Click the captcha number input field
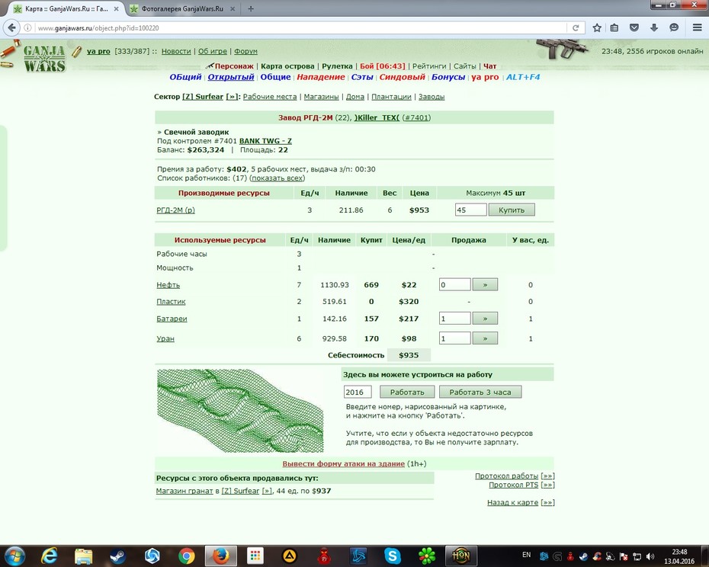The width and height of the screenshot is (709, 567). click(358, 392)
